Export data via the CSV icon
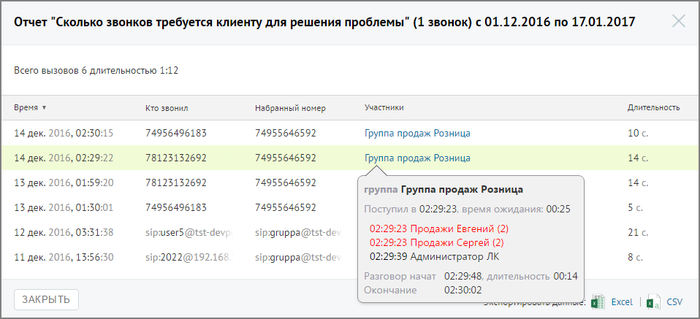This screenshot has width=700, height=319. point(654,302)
